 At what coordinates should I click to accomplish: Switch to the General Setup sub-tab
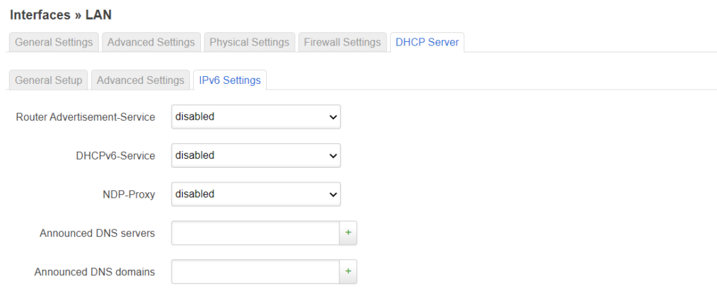48,80
